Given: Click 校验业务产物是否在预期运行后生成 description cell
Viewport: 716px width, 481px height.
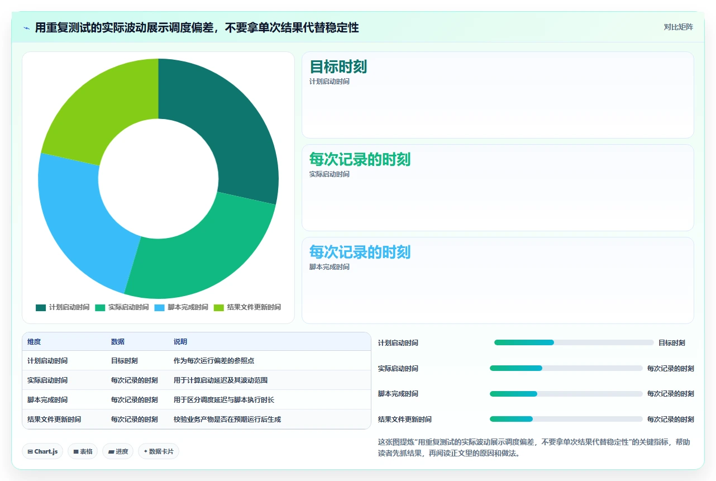Looking at the screenshot, I should pos(227,420).
